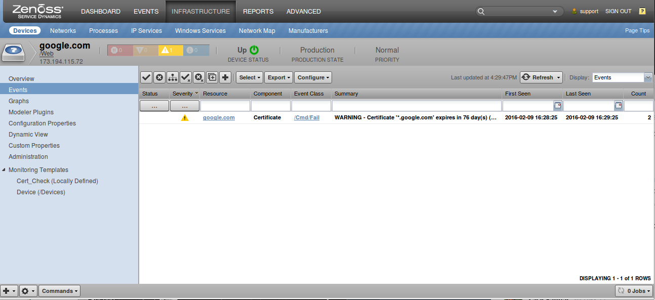This screenshot has height=300, width=655.
Task: Click the error events orange rainbow counter
Action: (x=146, y=50)
